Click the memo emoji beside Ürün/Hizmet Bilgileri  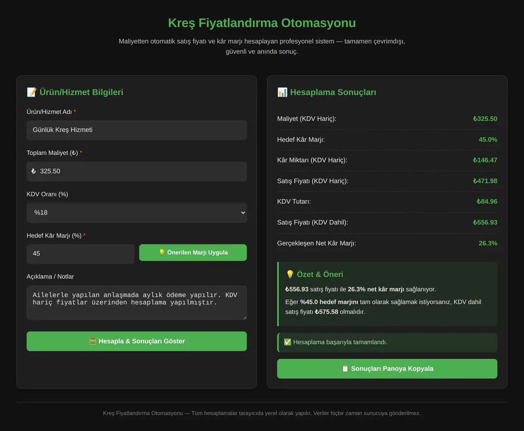[31, 92]
